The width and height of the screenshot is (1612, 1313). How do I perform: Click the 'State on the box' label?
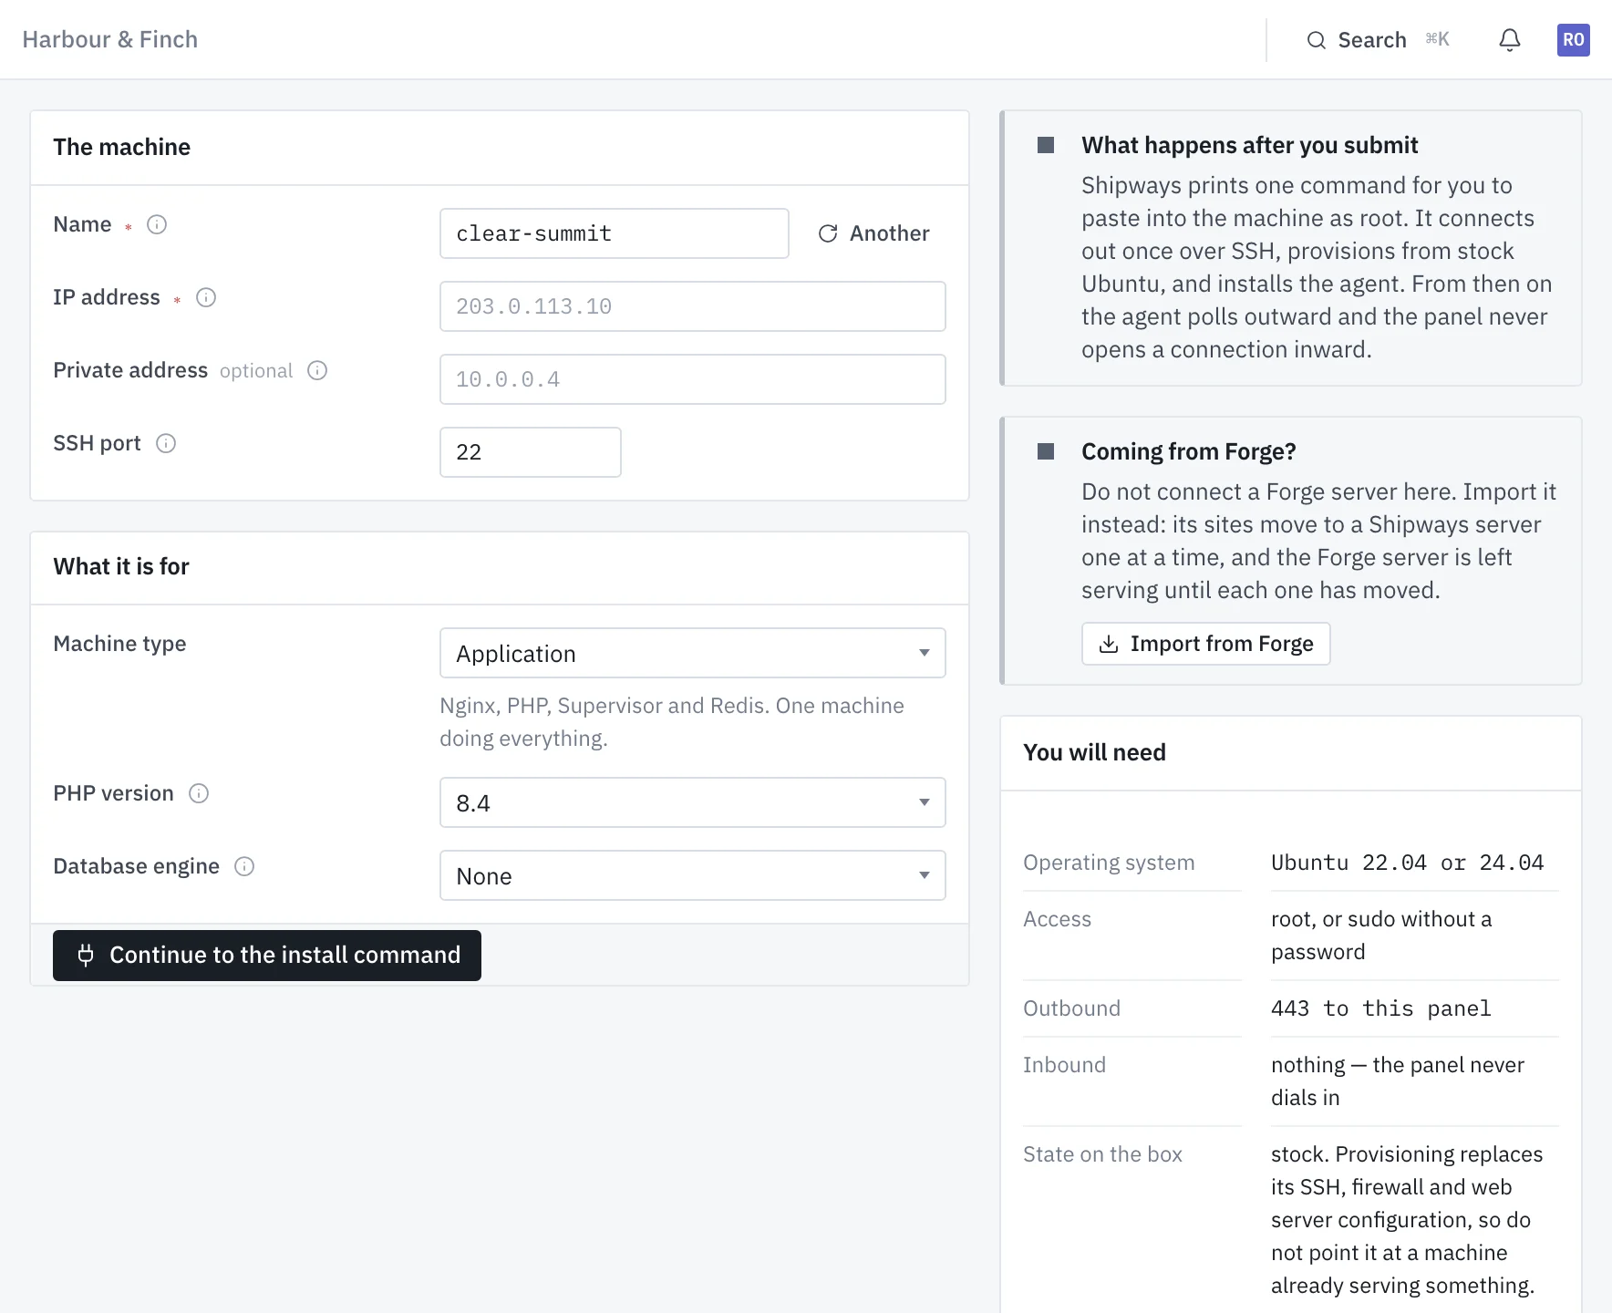(x=1102, y=1154)
